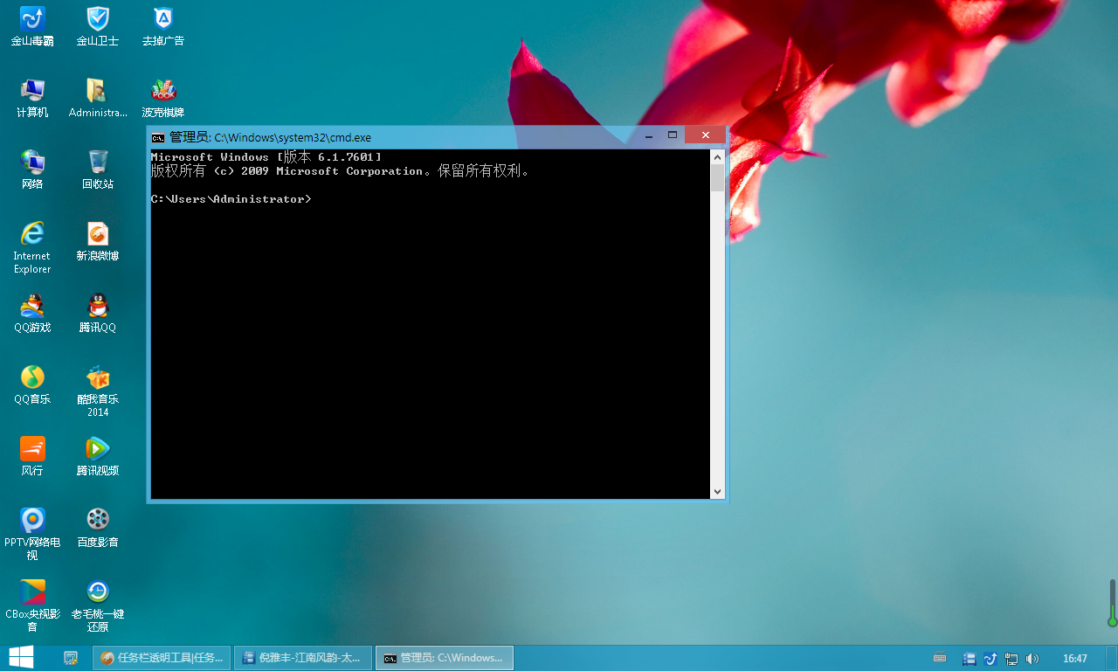Open the 16:47 system clock

1075,659
